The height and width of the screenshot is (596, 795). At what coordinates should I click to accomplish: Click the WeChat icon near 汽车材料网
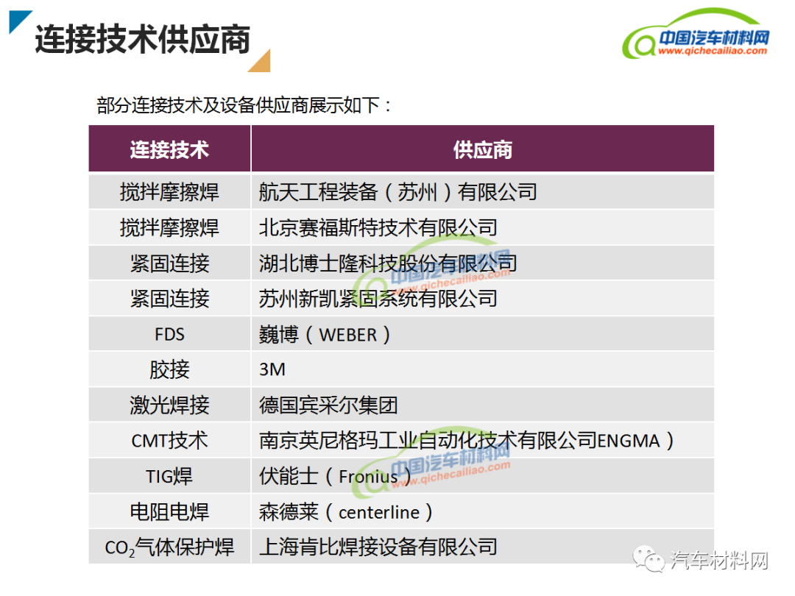pyautogui.click(x=648, y=558)
